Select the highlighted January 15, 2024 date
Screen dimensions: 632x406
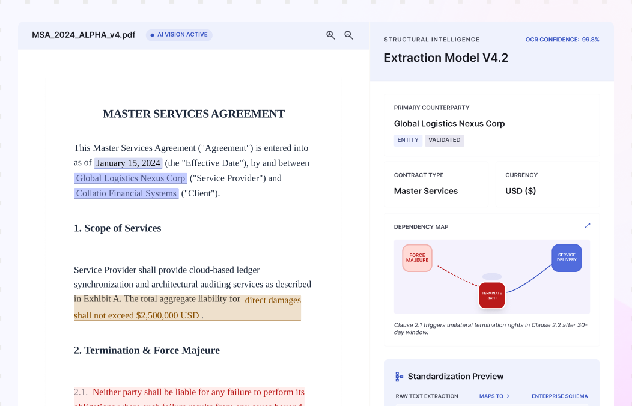(x=128, y=163)
